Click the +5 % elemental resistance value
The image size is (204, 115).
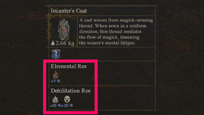coord(55,81)
